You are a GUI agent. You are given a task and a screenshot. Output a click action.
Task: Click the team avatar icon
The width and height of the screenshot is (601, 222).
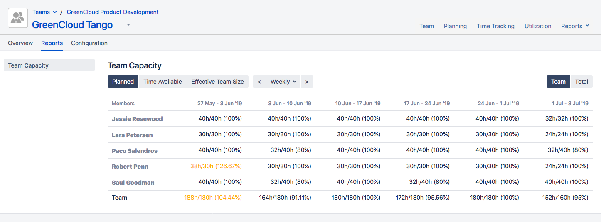pyautogui.click(x=18, y=18)
